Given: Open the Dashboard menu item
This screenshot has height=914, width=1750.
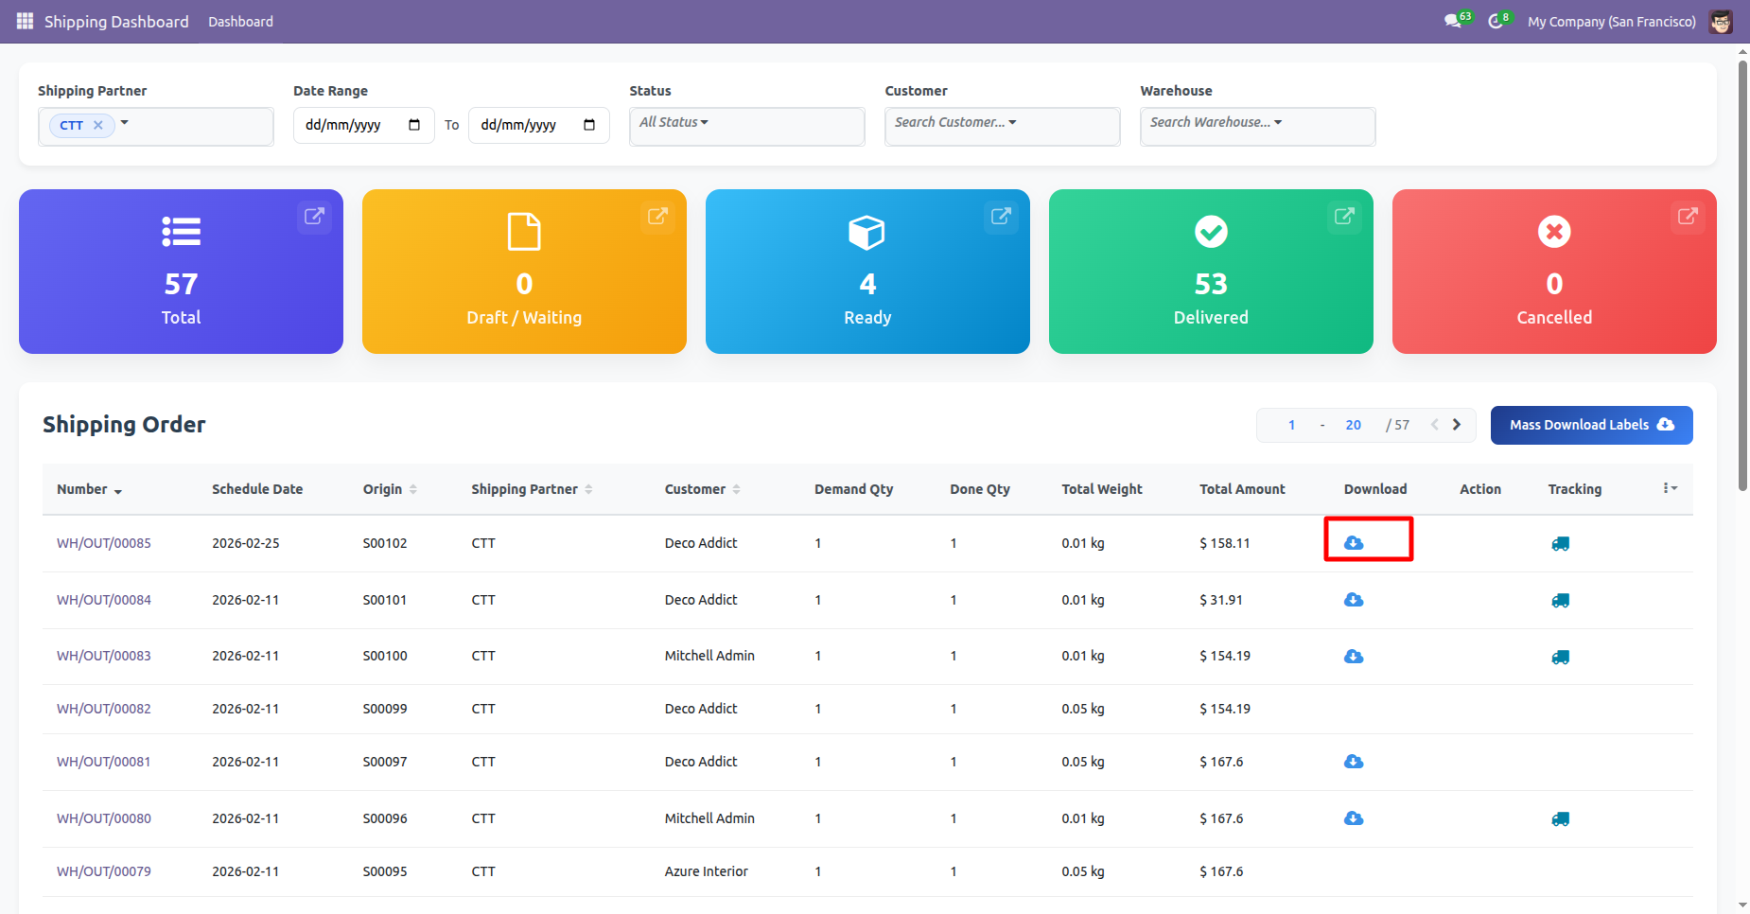Looking at the screenshot, I should click(240, 21).
